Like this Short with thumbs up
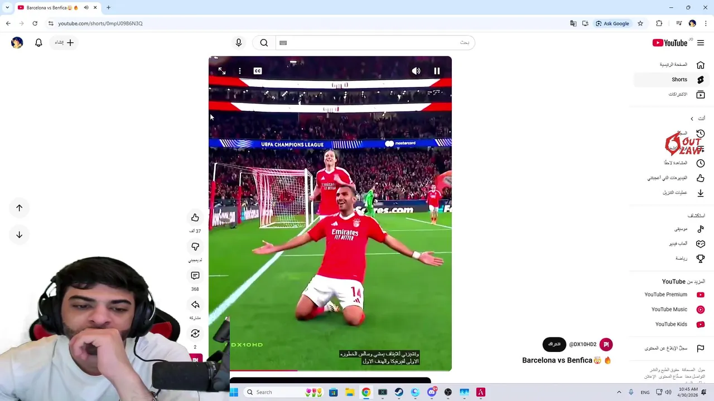 pos(195,218)
